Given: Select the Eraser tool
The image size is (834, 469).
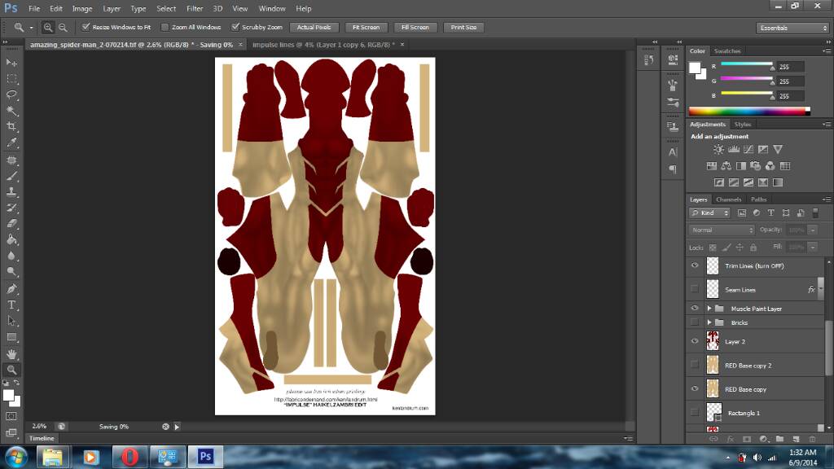Looking at the screenshot, I should point(11,224).
